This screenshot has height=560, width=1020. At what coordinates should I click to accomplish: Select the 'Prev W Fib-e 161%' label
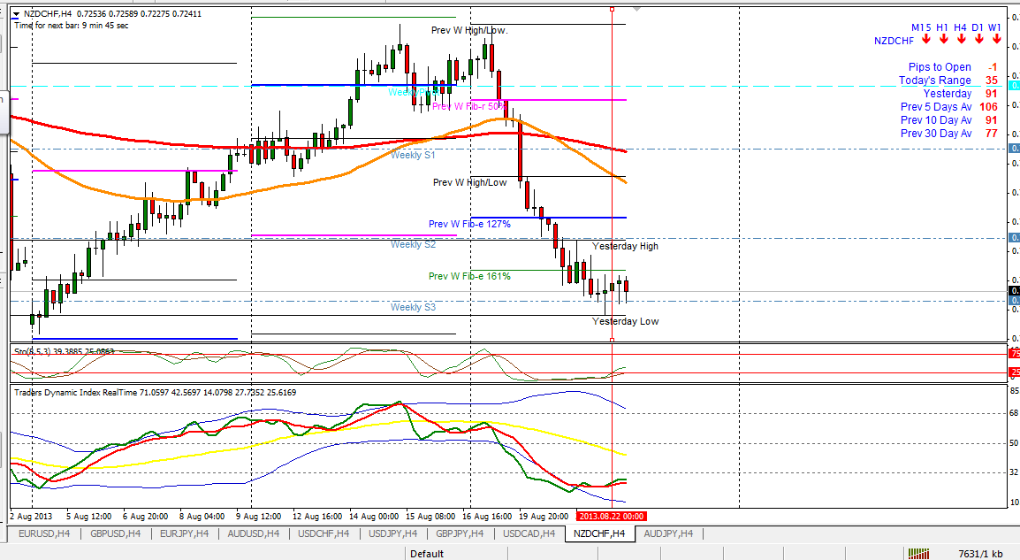(469, 276)
